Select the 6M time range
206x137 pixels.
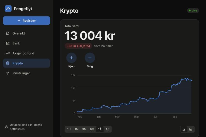tap(92, 129)
